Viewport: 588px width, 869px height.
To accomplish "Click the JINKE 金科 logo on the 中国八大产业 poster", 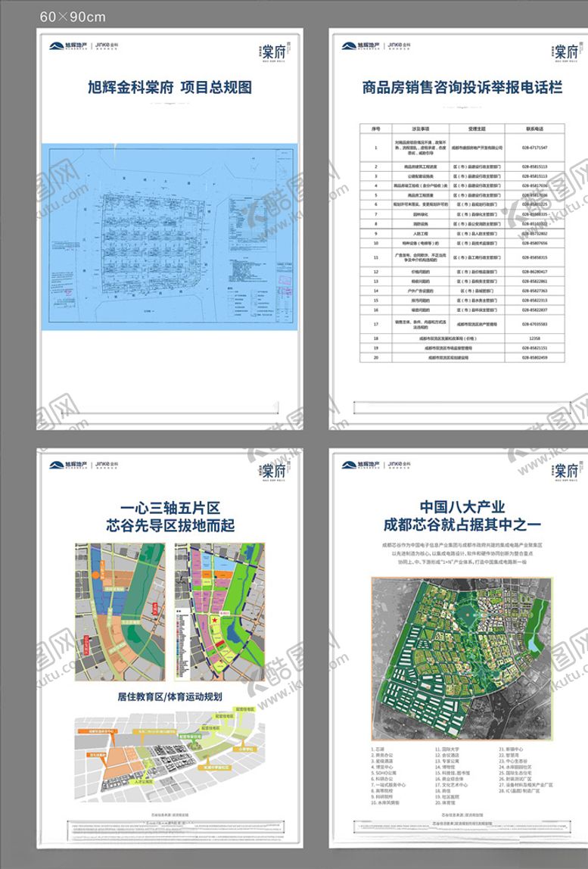I will (400, 465).
